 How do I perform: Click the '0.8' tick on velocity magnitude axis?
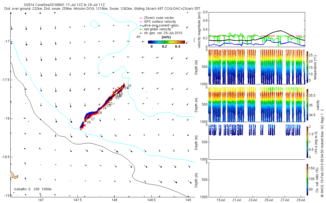(x=205, y=12)
